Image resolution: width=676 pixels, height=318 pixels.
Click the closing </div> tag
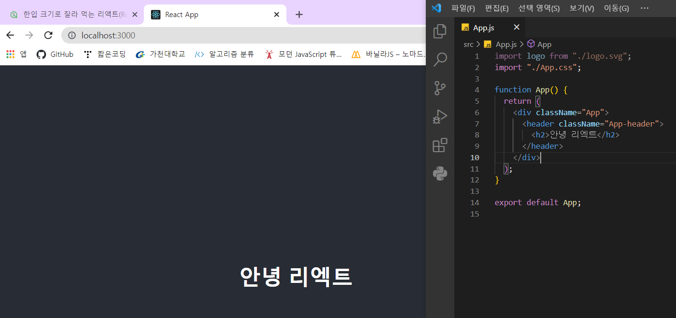(x=526, y=157)
